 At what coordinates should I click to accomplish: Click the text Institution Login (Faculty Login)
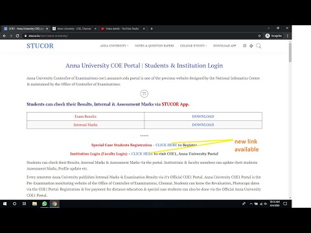(x=98, y=153)
